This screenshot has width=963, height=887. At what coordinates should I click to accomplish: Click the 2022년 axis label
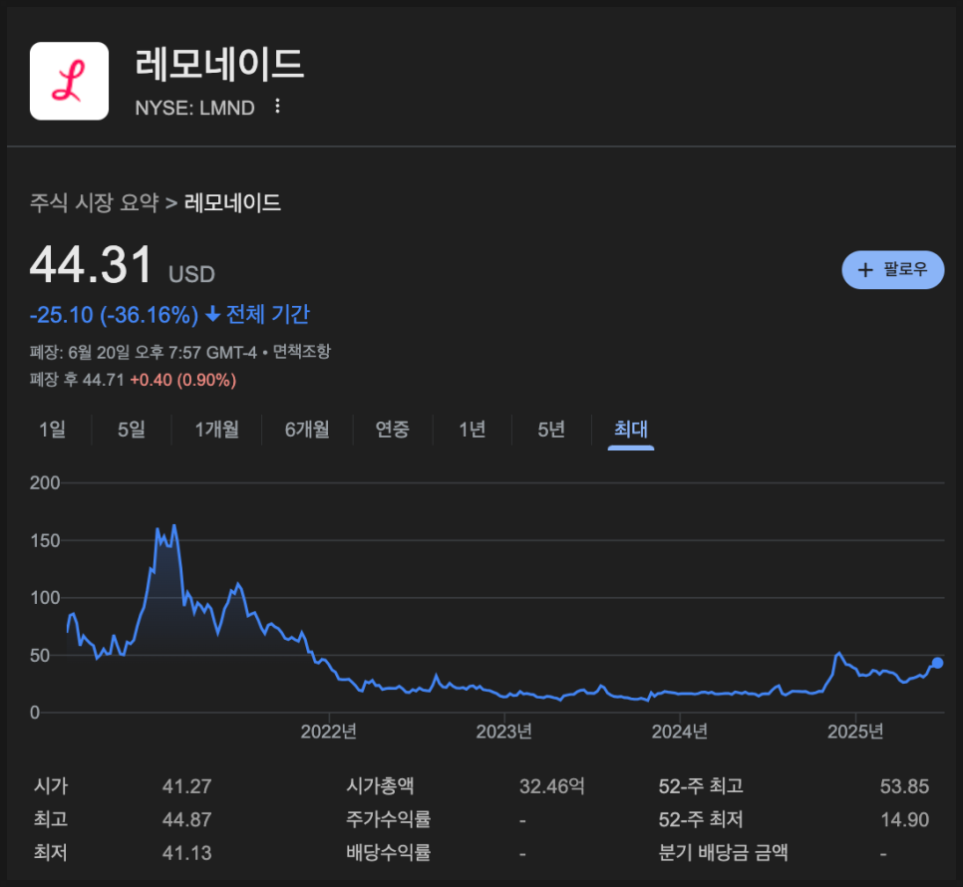pos(329,732)
